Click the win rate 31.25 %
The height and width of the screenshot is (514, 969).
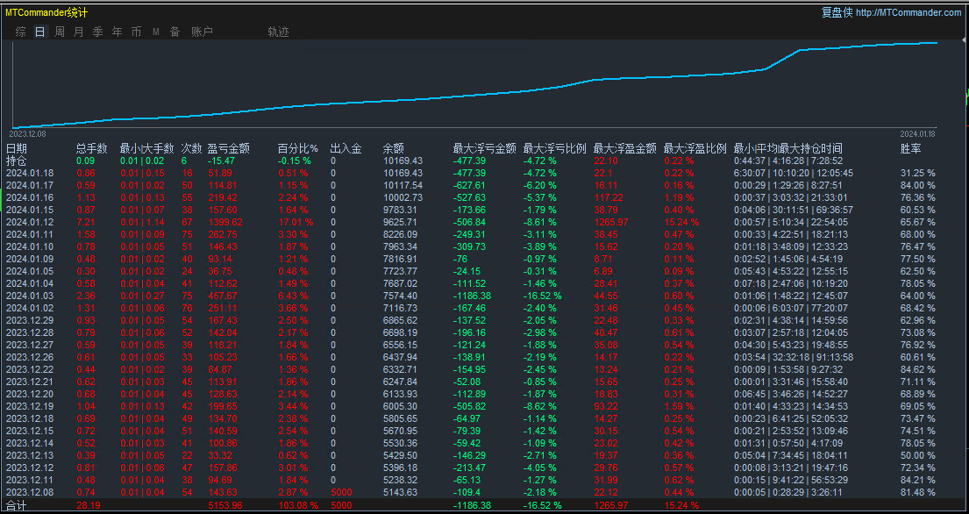[x=918, y=173]
